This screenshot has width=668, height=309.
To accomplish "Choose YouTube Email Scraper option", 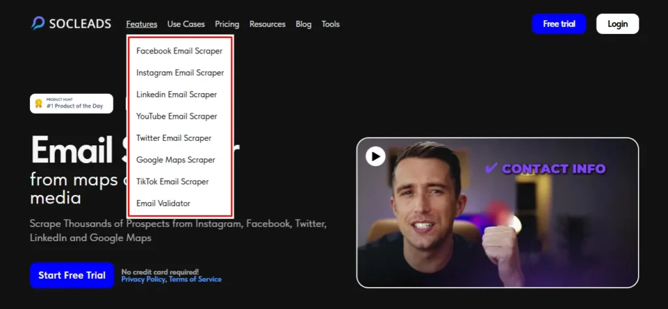I will [176, 116].
